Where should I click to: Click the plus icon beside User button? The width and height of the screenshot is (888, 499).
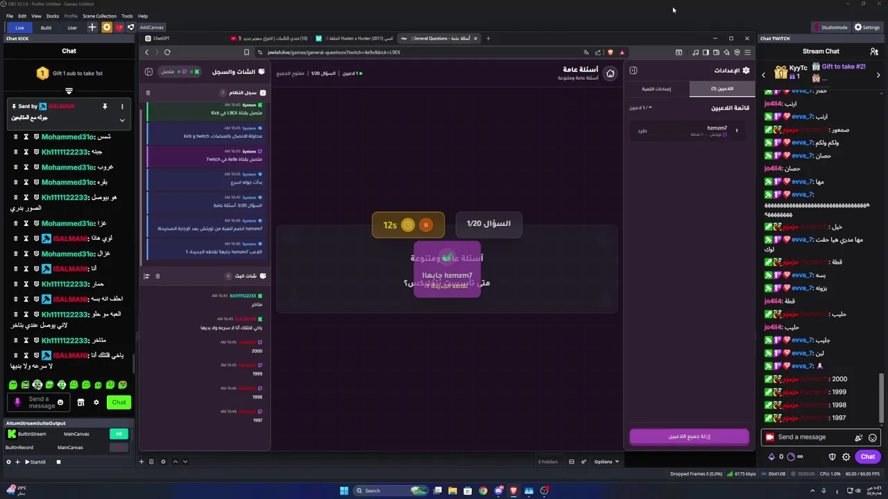point(92,27)
